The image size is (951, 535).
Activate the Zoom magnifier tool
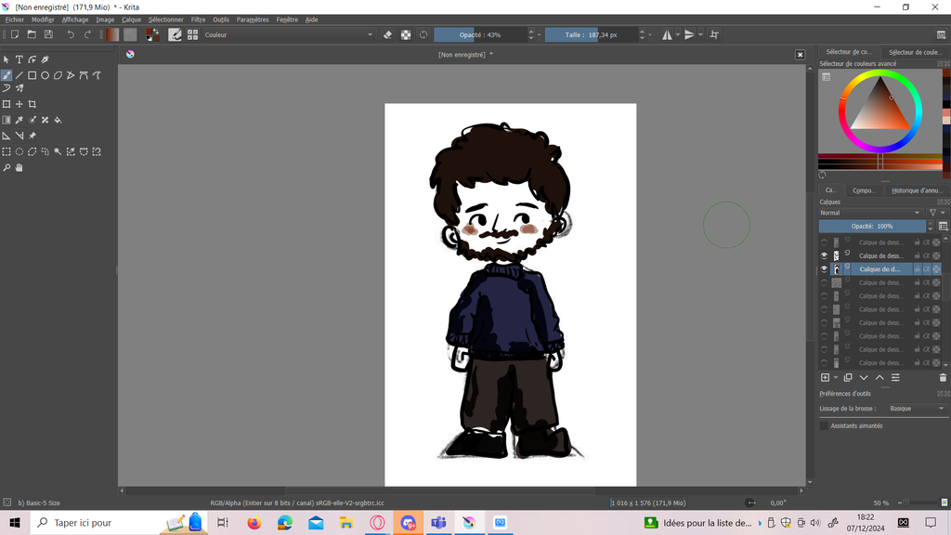[x=7, y=168]
